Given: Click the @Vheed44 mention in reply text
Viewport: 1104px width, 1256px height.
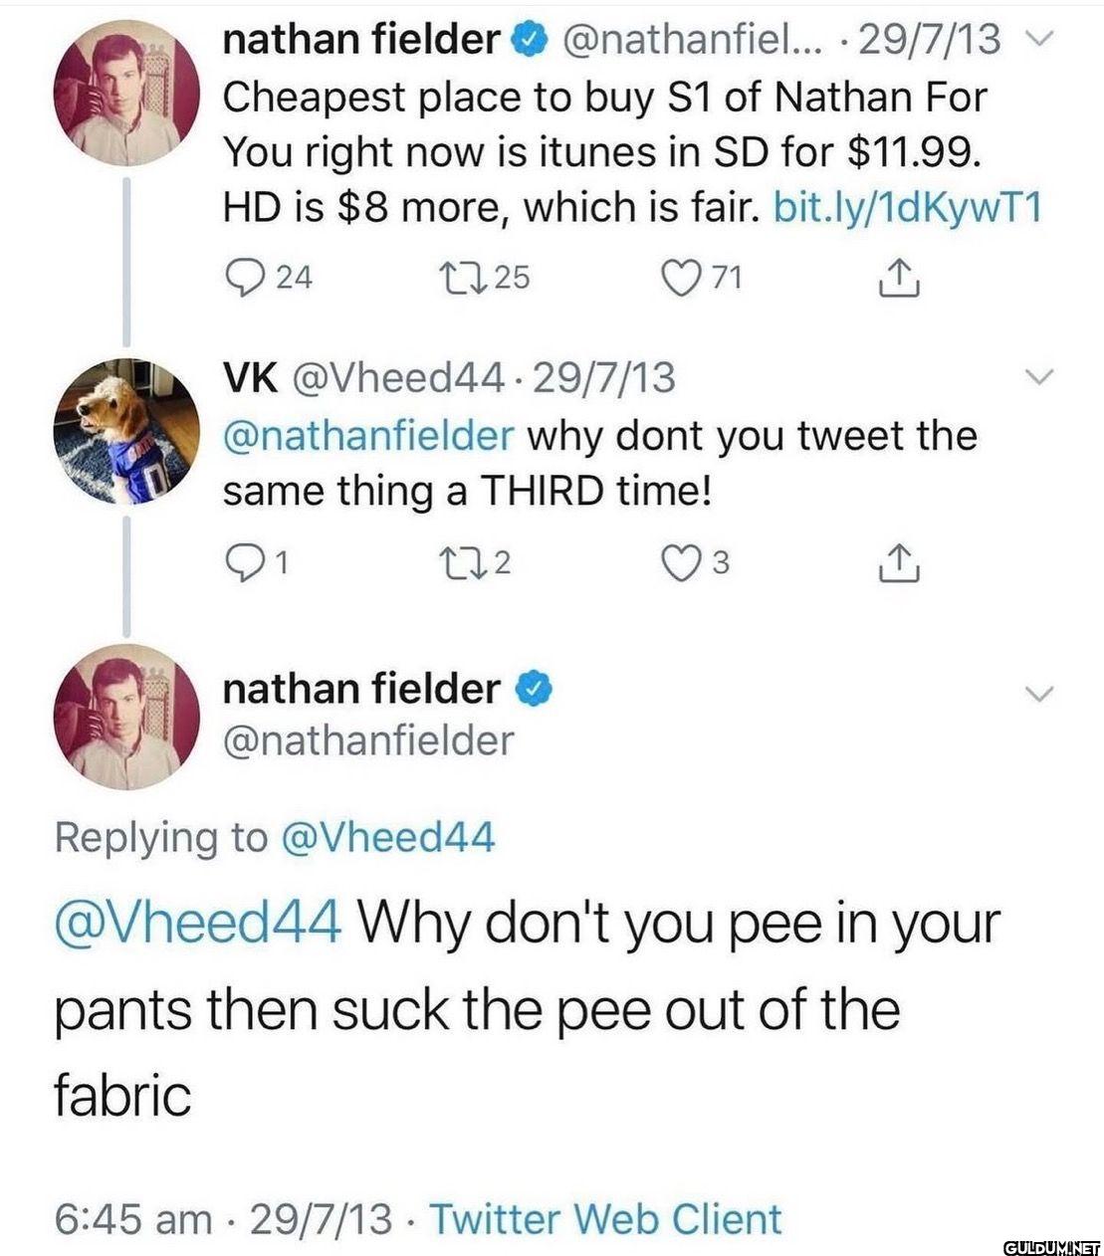Looking at the screenshot, I should [197, 924].
